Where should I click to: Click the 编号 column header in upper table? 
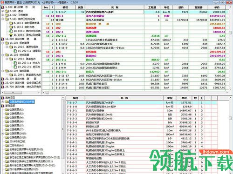pos(65,7)
